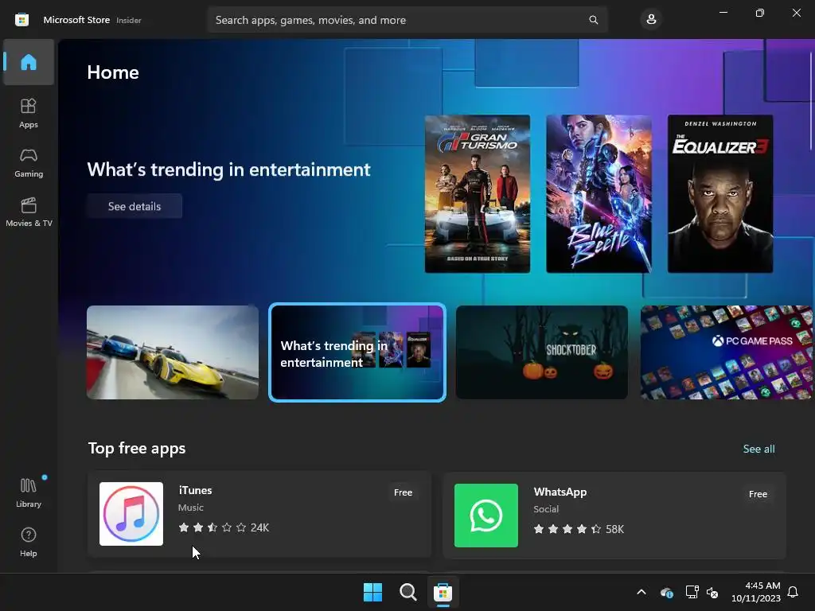
Task: Open the Home section in sidebar
Action: 29,62
